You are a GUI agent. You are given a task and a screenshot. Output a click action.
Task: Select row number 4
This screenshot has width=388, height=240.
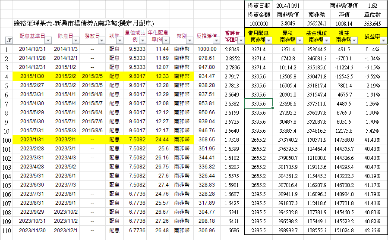(6, 77)
